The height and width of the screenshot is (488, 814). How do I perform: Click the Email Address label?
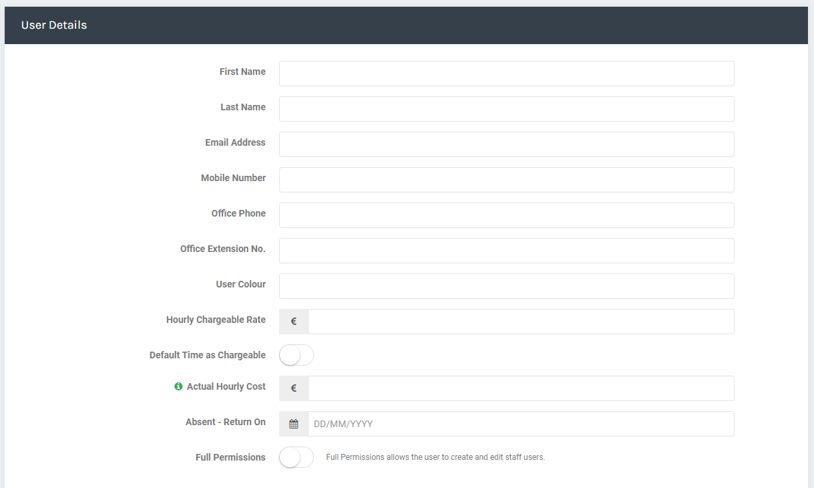[x=235, y=142]
